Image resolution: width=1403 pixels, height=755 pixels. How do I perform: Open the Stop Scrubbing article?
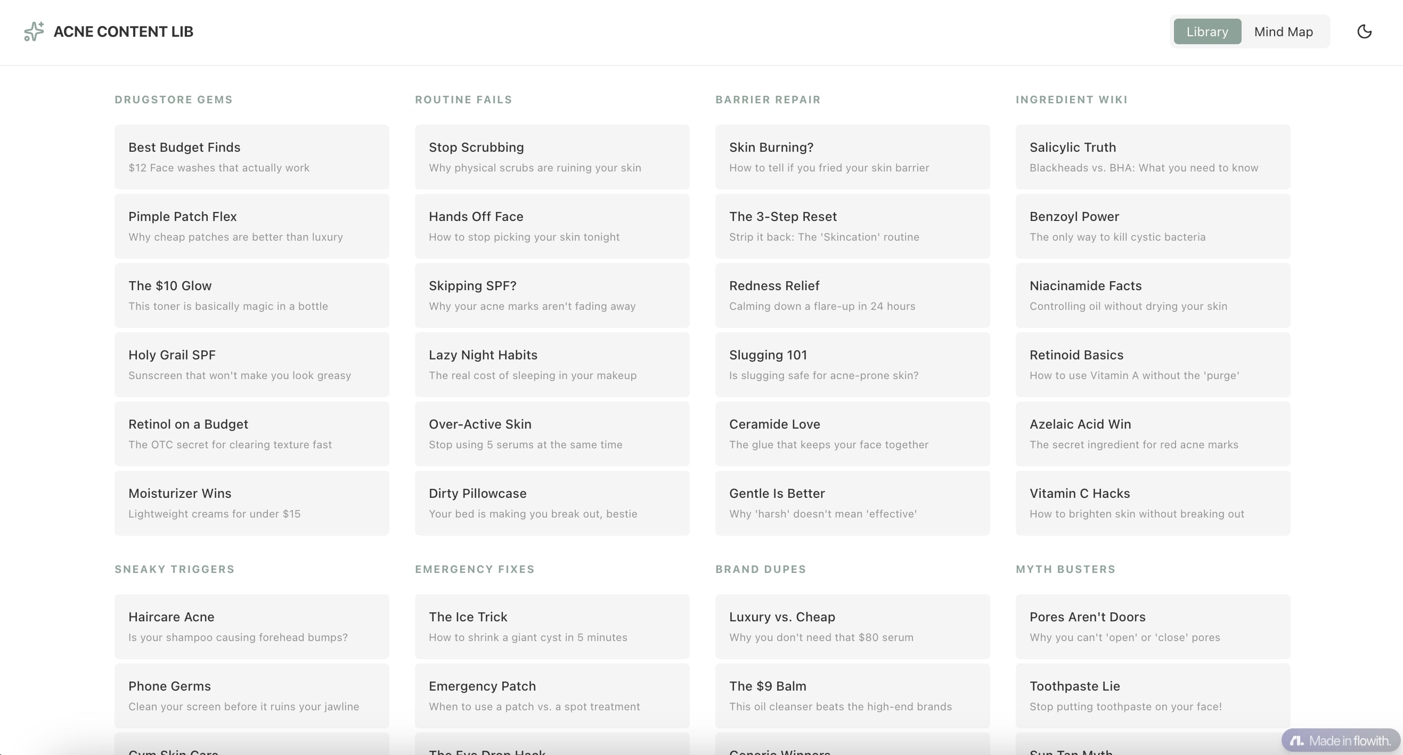pos(552,157)
